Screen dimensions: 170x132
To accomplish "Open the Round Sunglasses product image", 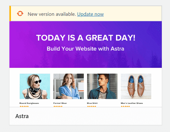I will point(35,86).
